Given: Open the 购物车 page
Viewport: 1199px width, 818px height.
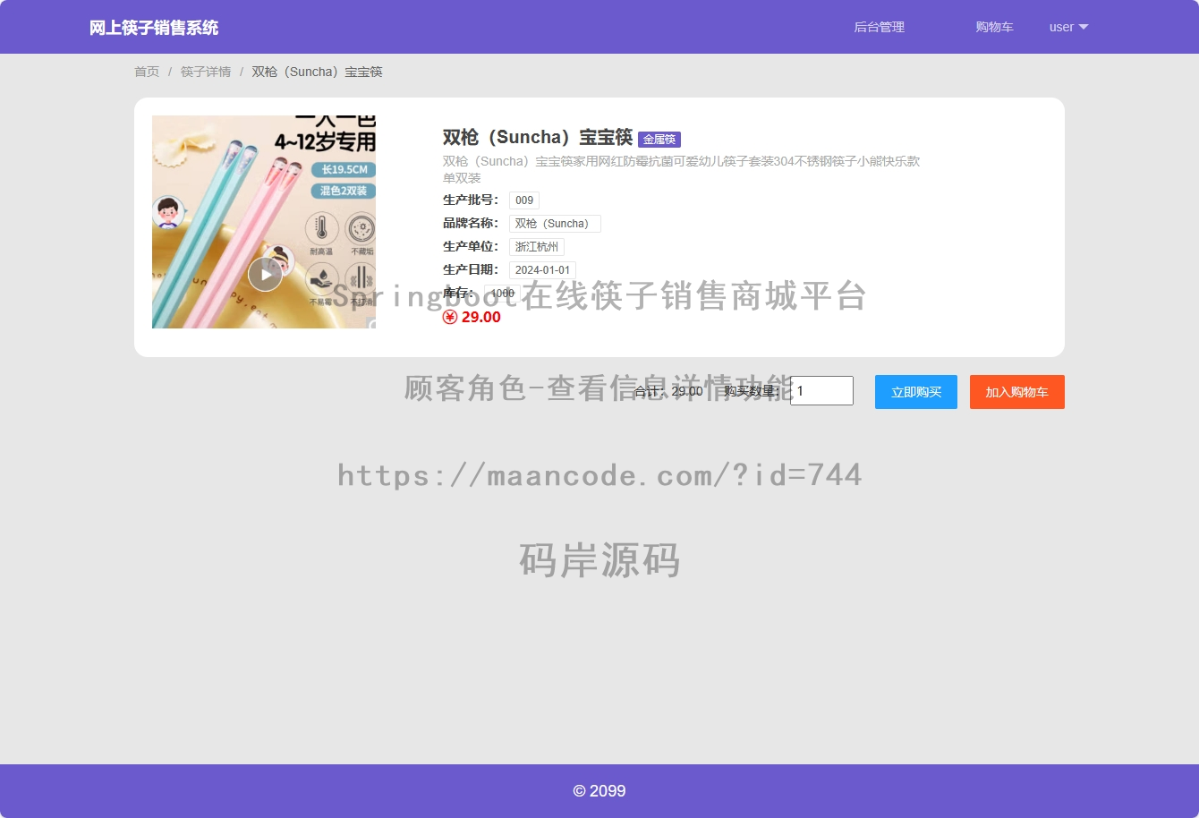Looking at the screenshot, I should (994, 27).
